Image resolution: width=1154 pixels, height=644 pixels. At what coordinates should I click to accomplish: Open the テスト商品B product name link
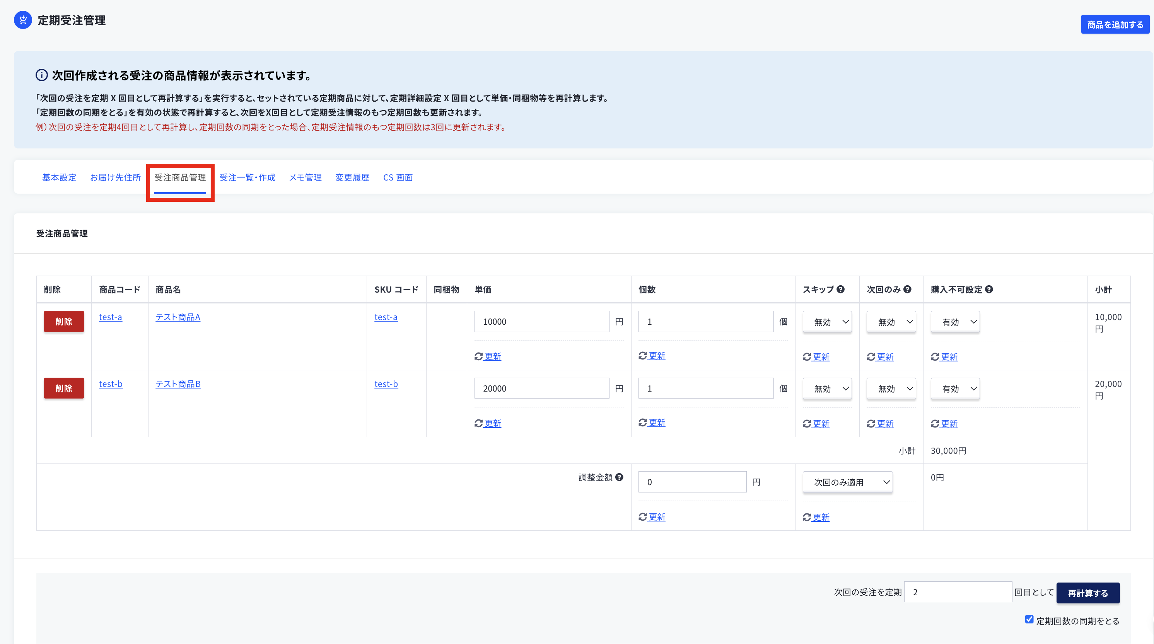pyautogui.click(x=178, y=384)
